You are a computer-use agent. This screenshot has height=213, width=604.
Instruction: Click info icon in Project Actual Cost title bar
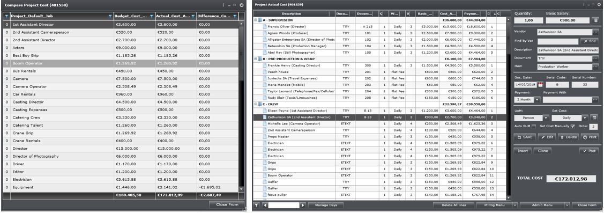[x=584, y=5]
